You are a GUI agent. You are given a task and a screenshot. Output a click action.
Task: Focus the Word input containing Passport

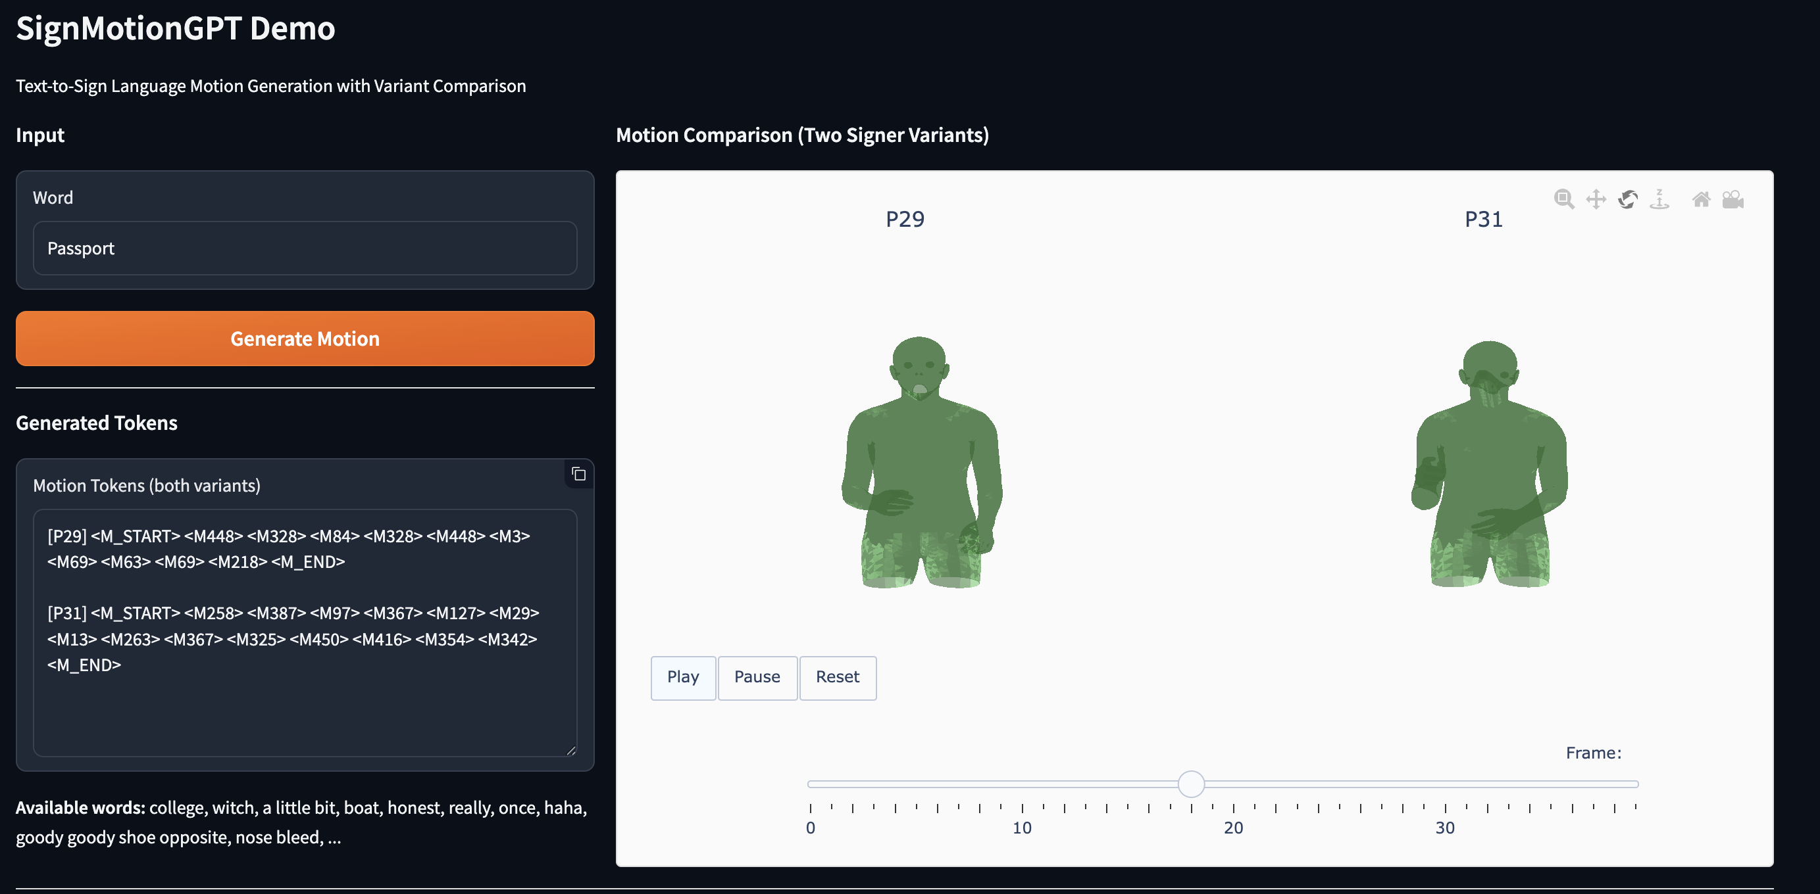point(305,248)
